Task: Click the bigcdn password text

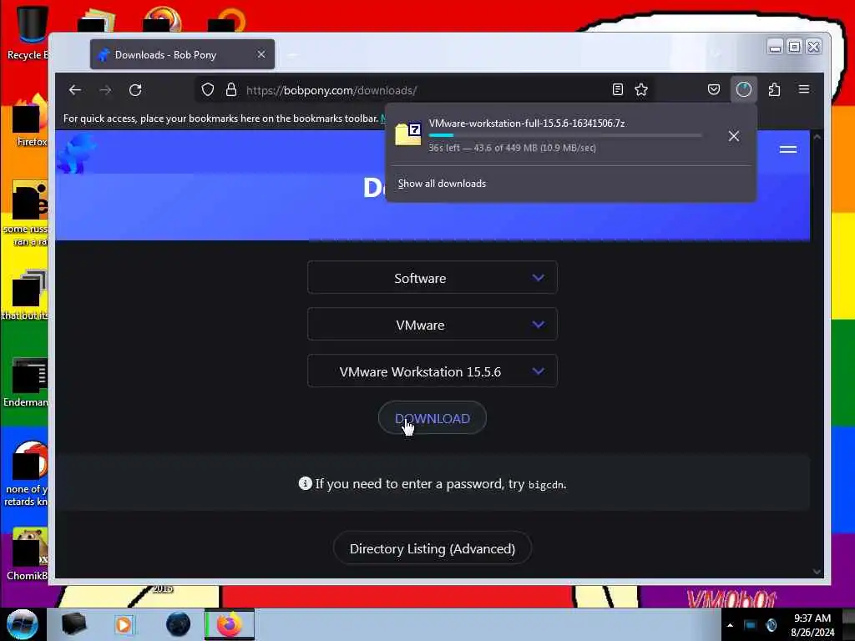Action: pos(546,485)
